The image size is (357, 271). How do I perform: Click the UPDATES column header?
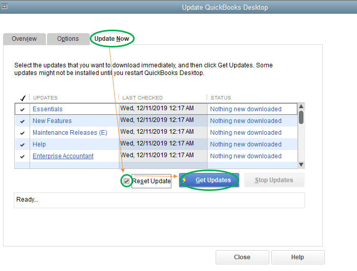(x=45, y=98)
